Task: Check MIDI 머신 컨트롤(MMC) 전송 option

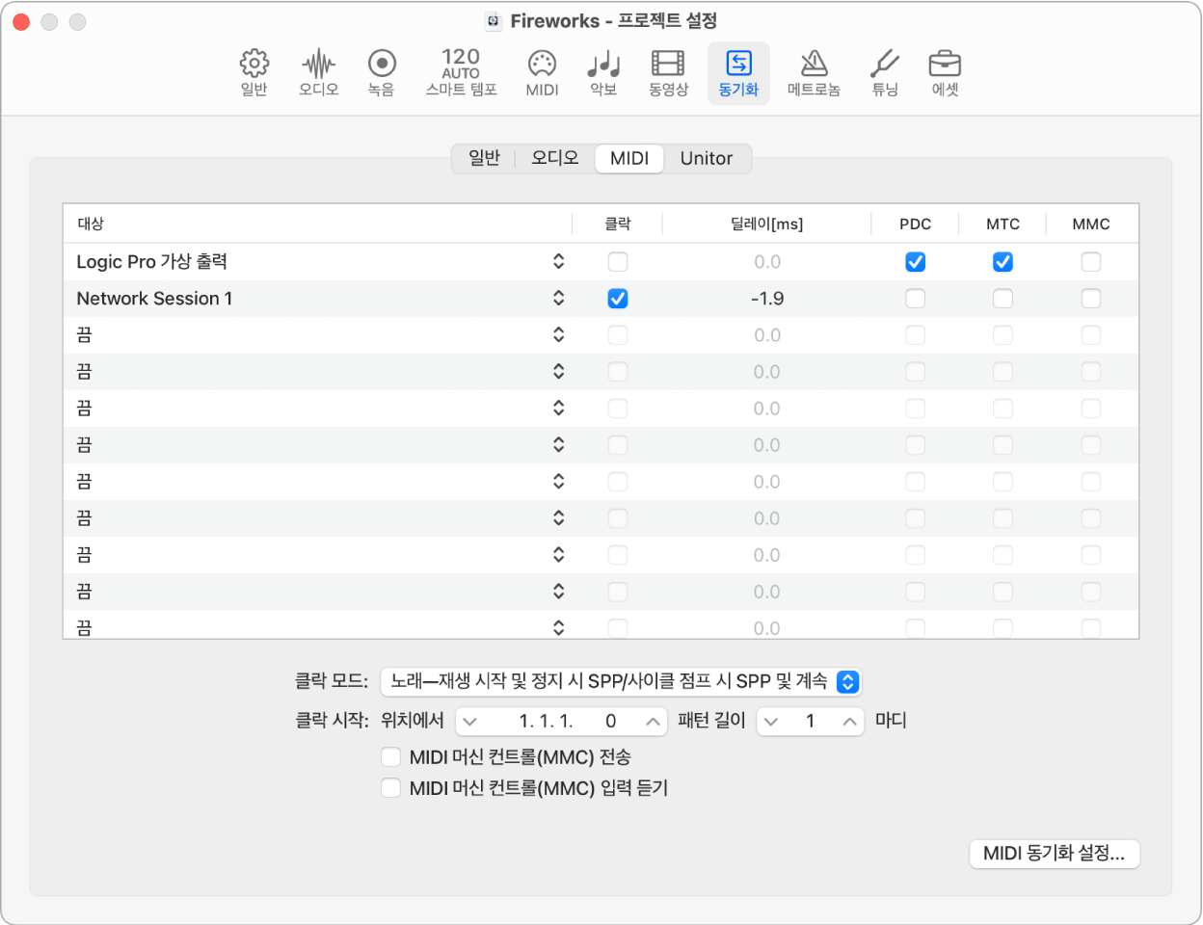Action: [390, 757]
